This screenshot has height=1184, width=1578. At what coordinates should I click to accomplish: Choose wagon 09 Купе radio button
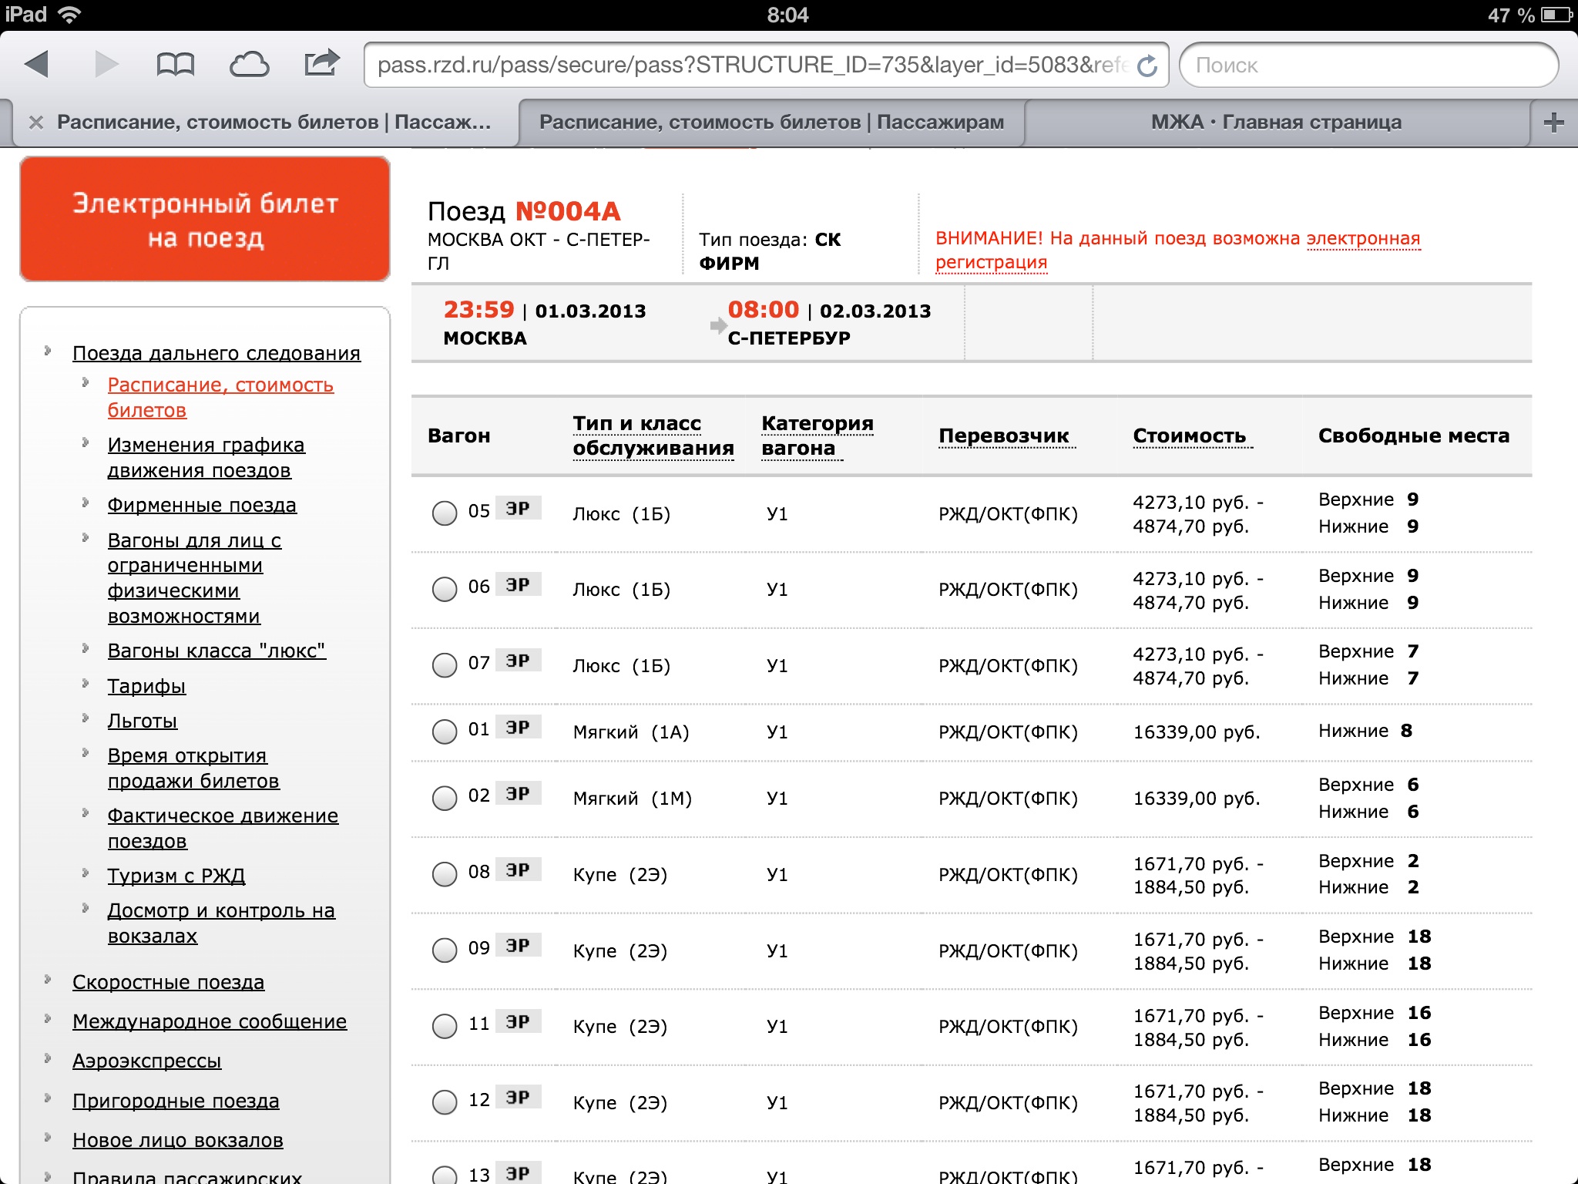click(x=445, y=950)
